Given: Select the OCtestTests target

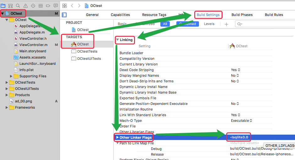Looking at the screenshot, I should pos(87,51).
